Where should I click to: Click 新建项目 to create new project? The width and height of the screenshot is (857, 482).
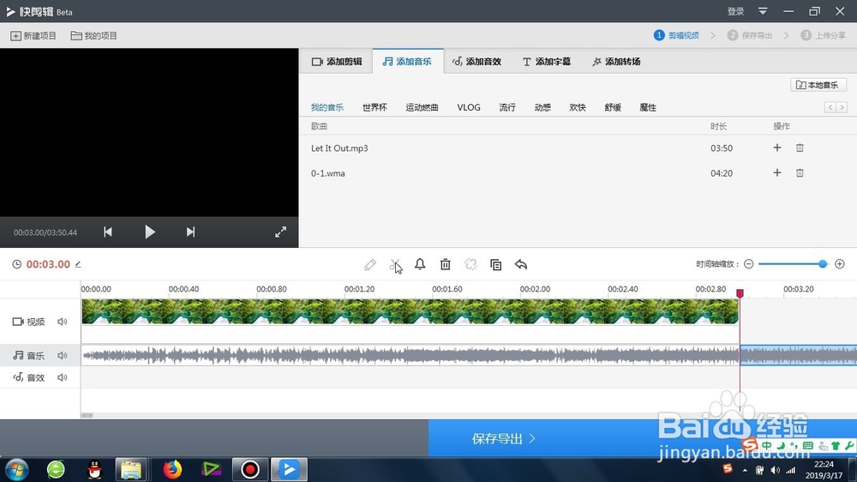point(34,35)
